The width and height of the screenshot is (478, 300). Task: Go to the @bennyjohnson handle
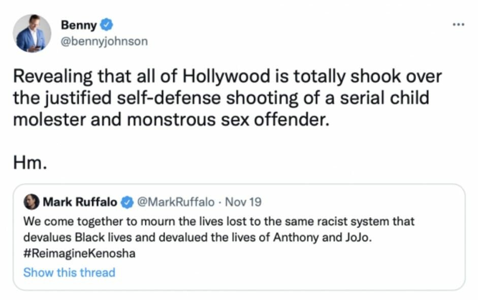(x=104, y=41)
